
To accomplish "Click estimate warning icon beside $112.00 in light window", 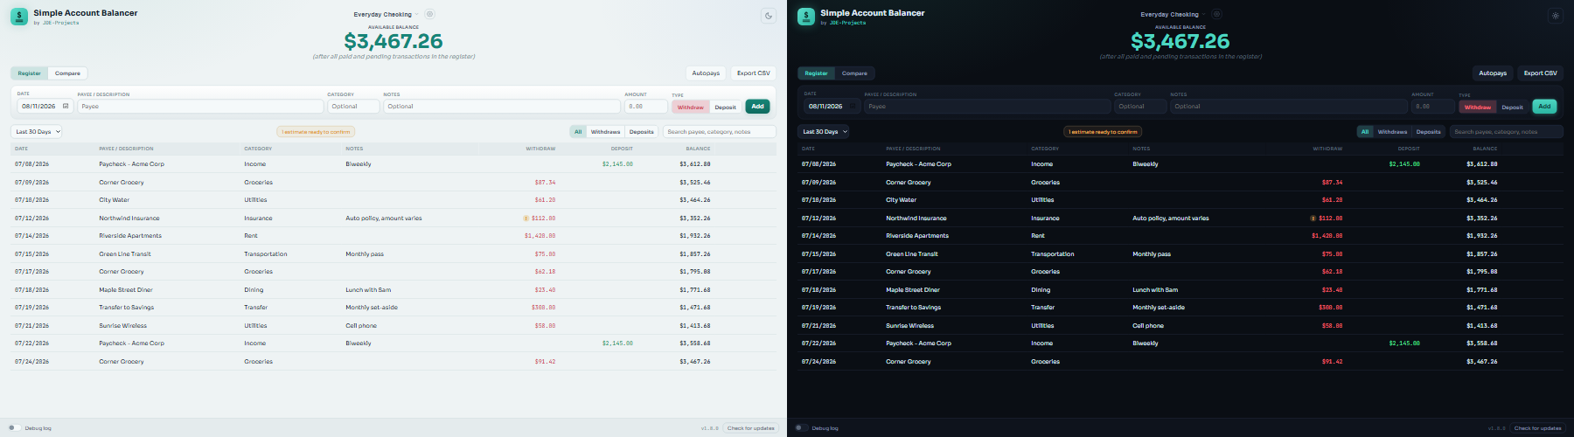I will [526, 218].
